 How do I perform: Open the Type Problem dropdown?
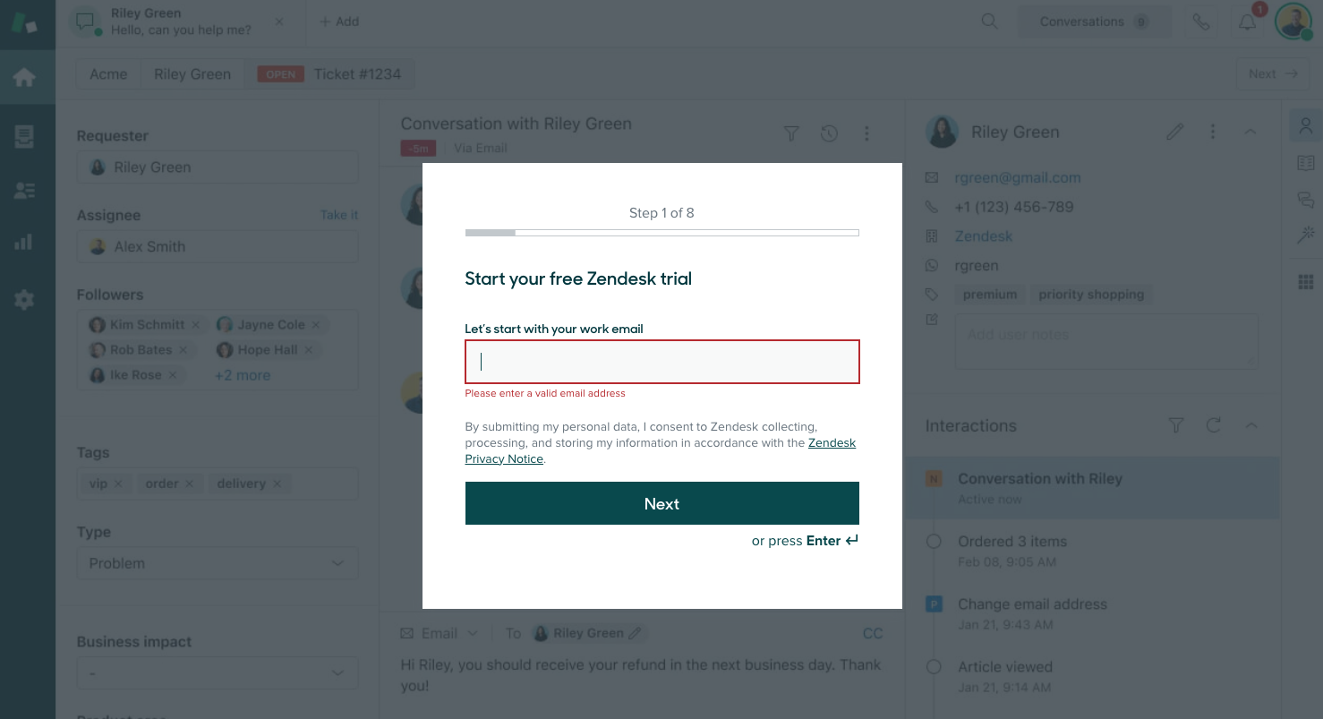(217, 563)
